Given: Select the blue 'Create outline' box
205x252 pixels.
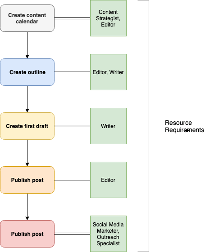Looking at the screenshot, I should coord(27,72).
